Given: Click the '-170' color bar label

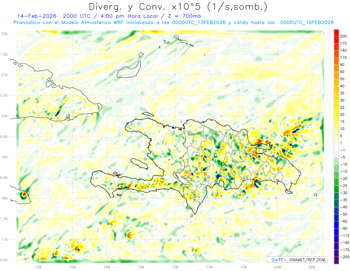Looking at the screenshot, I should [x=344, y=250].
